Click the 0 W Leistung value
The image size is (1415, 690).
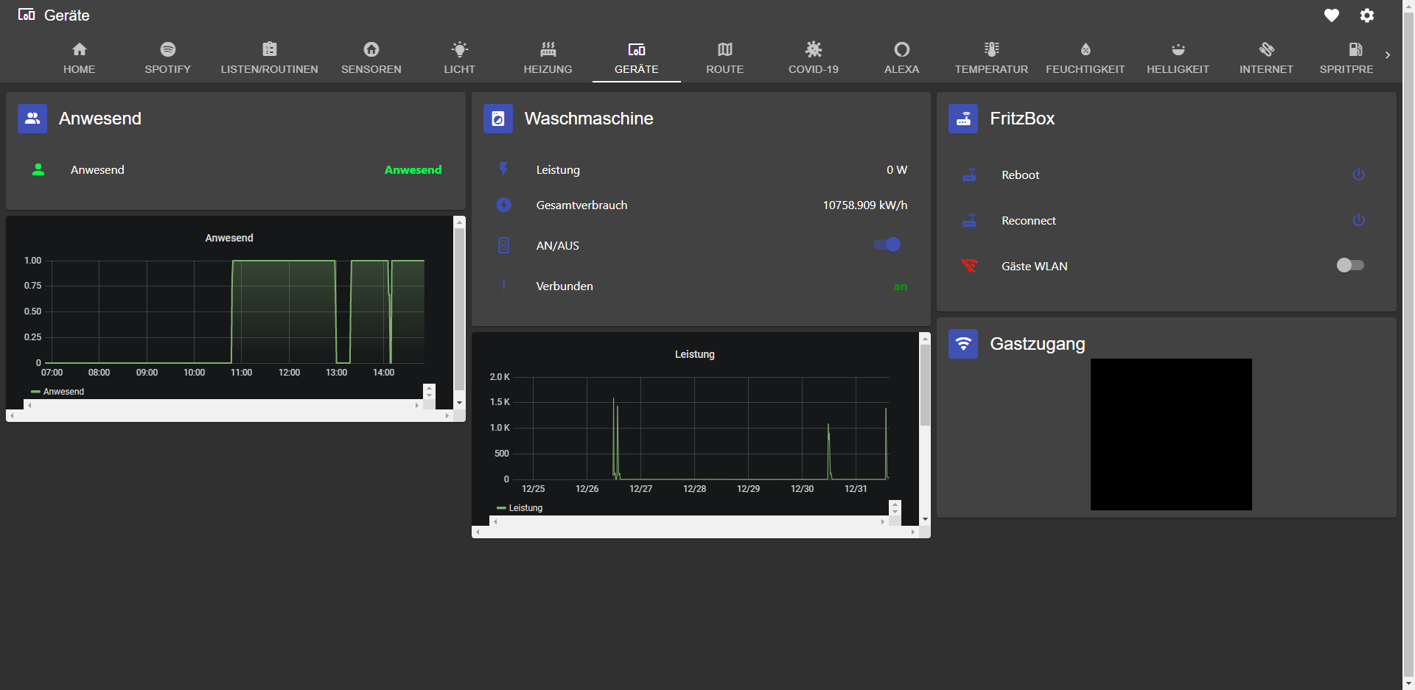[897, 169]
